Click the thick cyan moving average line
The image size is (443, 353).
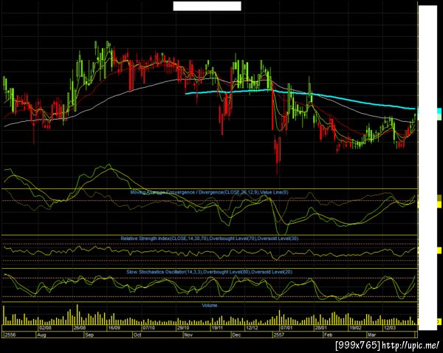(x=301, y=94)
